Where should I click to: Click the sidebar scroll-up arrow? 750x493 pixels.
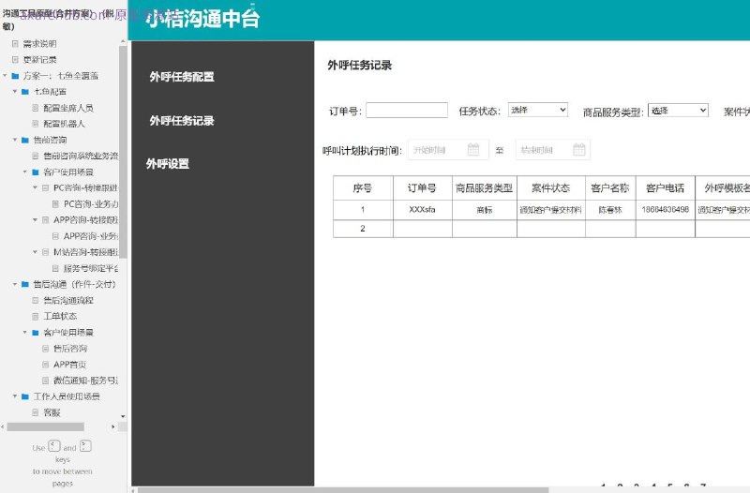[123, 42]
